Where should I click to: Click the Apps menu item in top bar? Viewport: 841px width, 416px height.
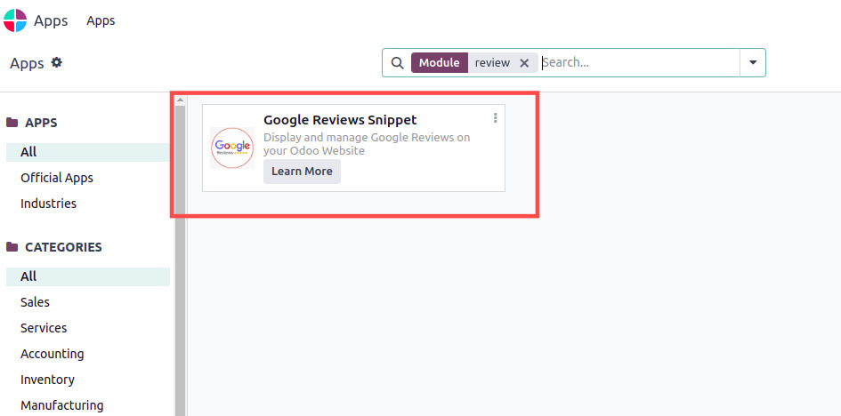point(101,20)
